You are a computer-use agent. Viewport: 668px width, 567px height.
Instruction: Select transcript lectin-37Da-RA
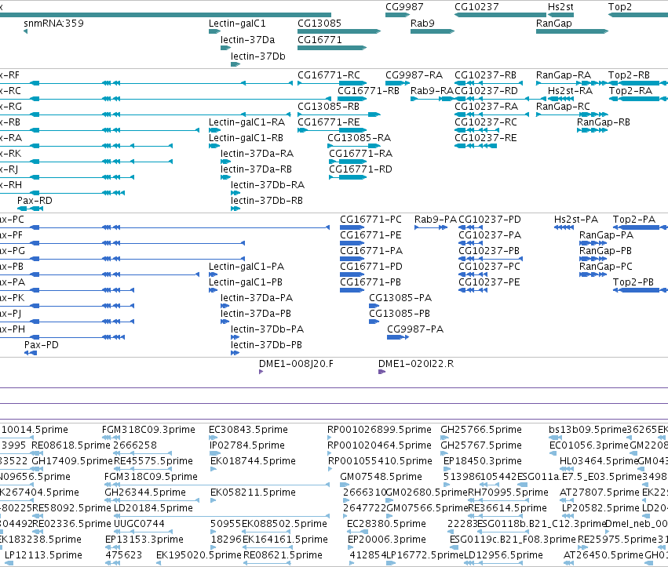(x=225, y=162)
